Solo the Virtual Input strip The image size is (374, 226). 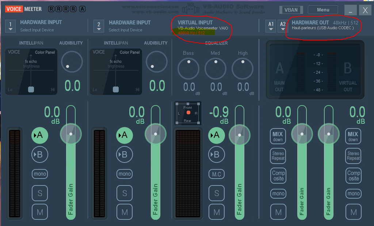(x=217, y=193)
